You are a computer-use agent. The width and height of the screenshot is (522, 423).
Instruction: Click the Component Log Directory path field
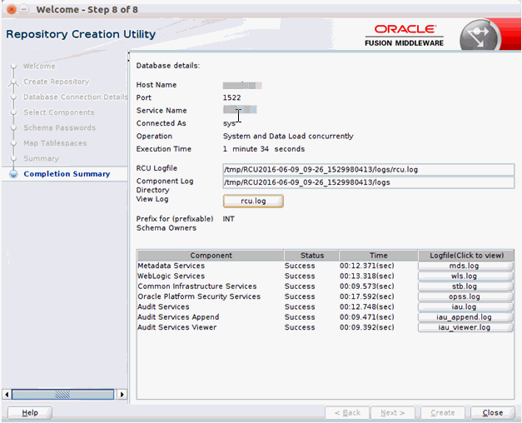click(x=369, y=182)
